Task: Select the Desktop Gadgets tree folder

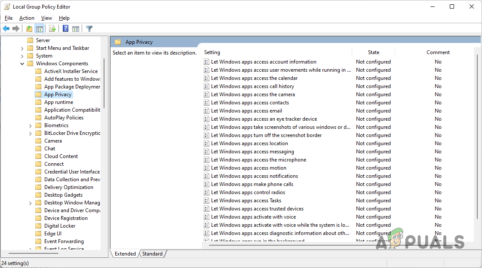Action: [x=63, y=195]
